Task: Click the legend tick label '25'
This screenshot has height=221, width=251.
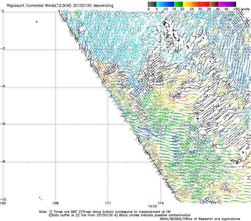Action: tap(192, 9)
